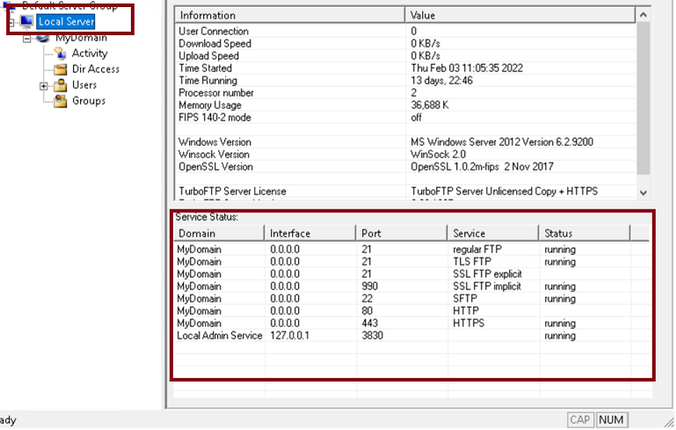Click the information list scrollbar thumb

coord(643,98)
